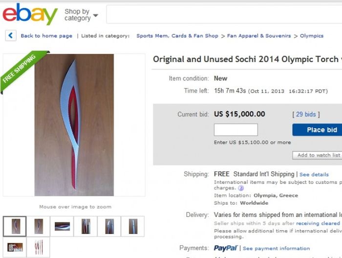
Task: Click the main Olympic torch image
Action: 74,125
